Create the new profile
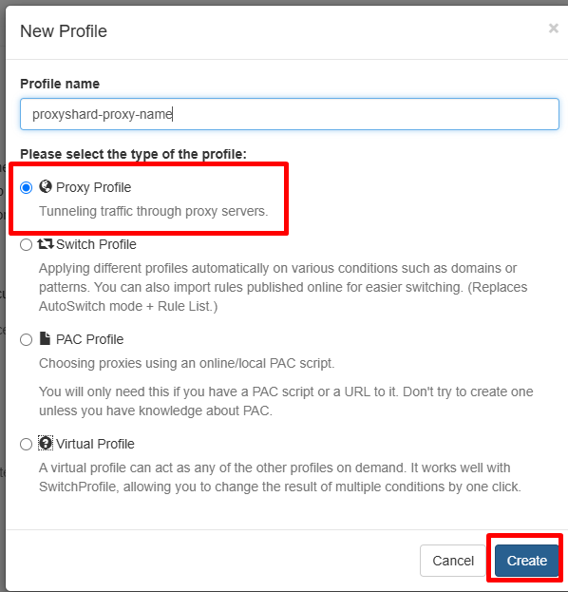 click(526, 561)
